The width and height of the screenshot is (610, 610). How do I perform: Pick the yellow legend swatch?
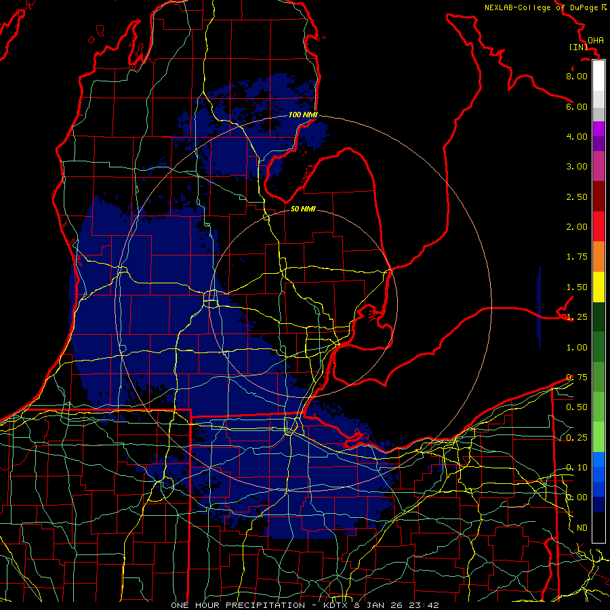tap(598, 287)
